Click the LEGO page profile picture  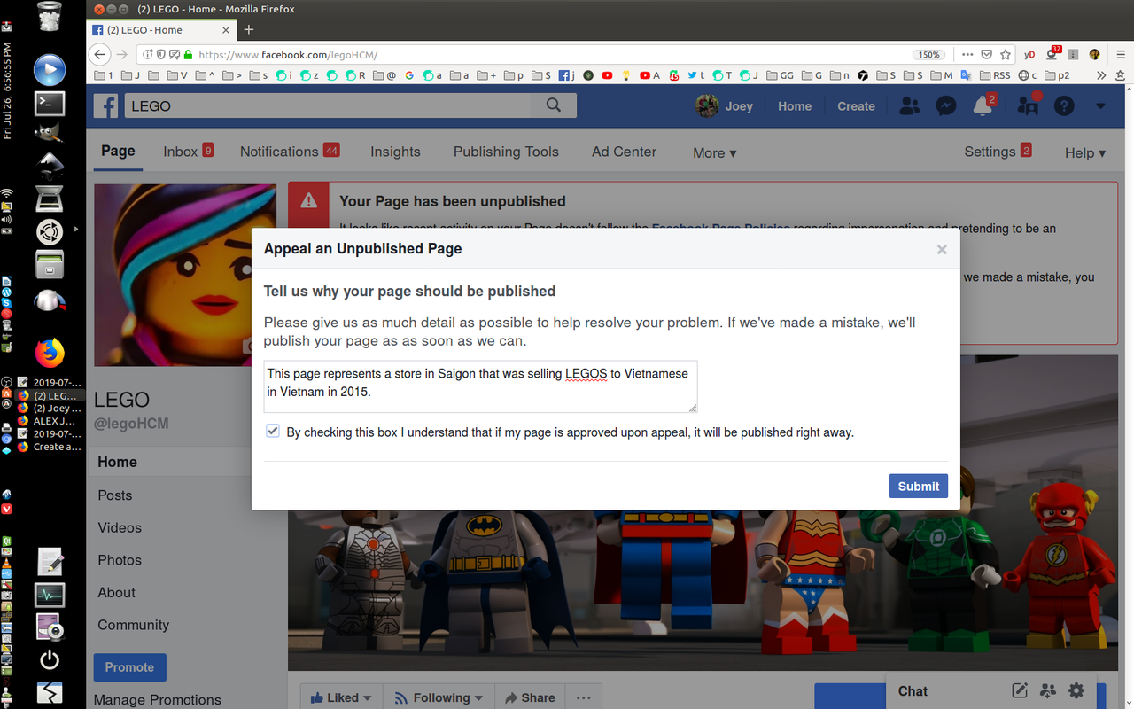click(x=185, y=276)
